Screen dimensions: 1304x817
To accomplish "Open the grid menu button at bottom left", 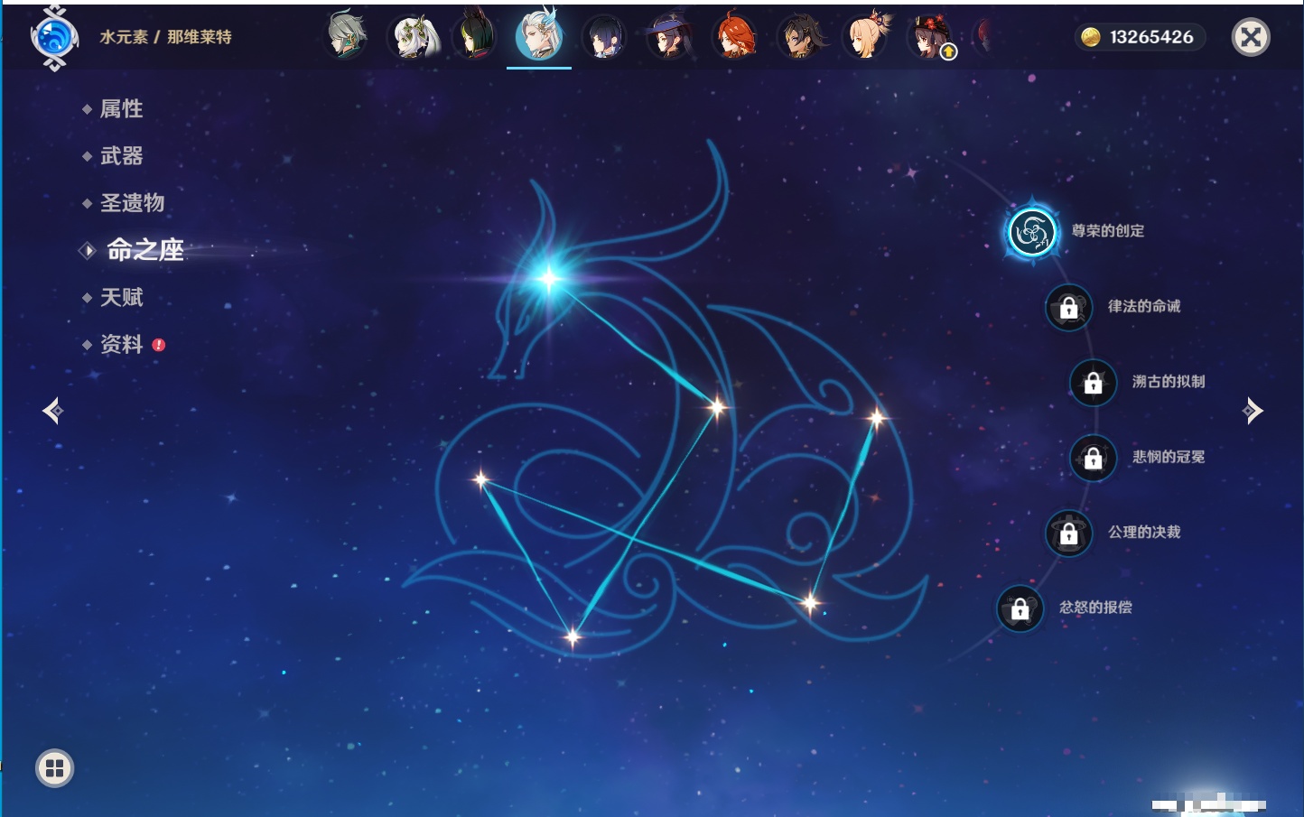I will [x=54, y=768].
